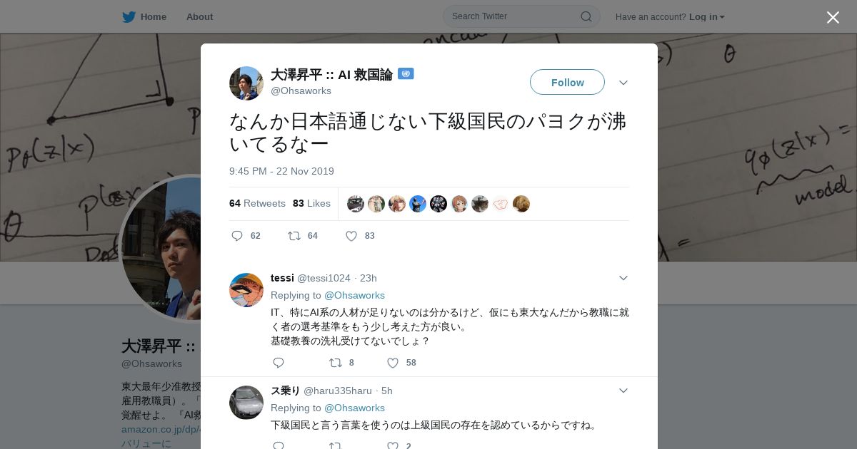This screenshot has width=857, height=449.
Task: Click the blue badge next to author name
Action: pos(406,73)
